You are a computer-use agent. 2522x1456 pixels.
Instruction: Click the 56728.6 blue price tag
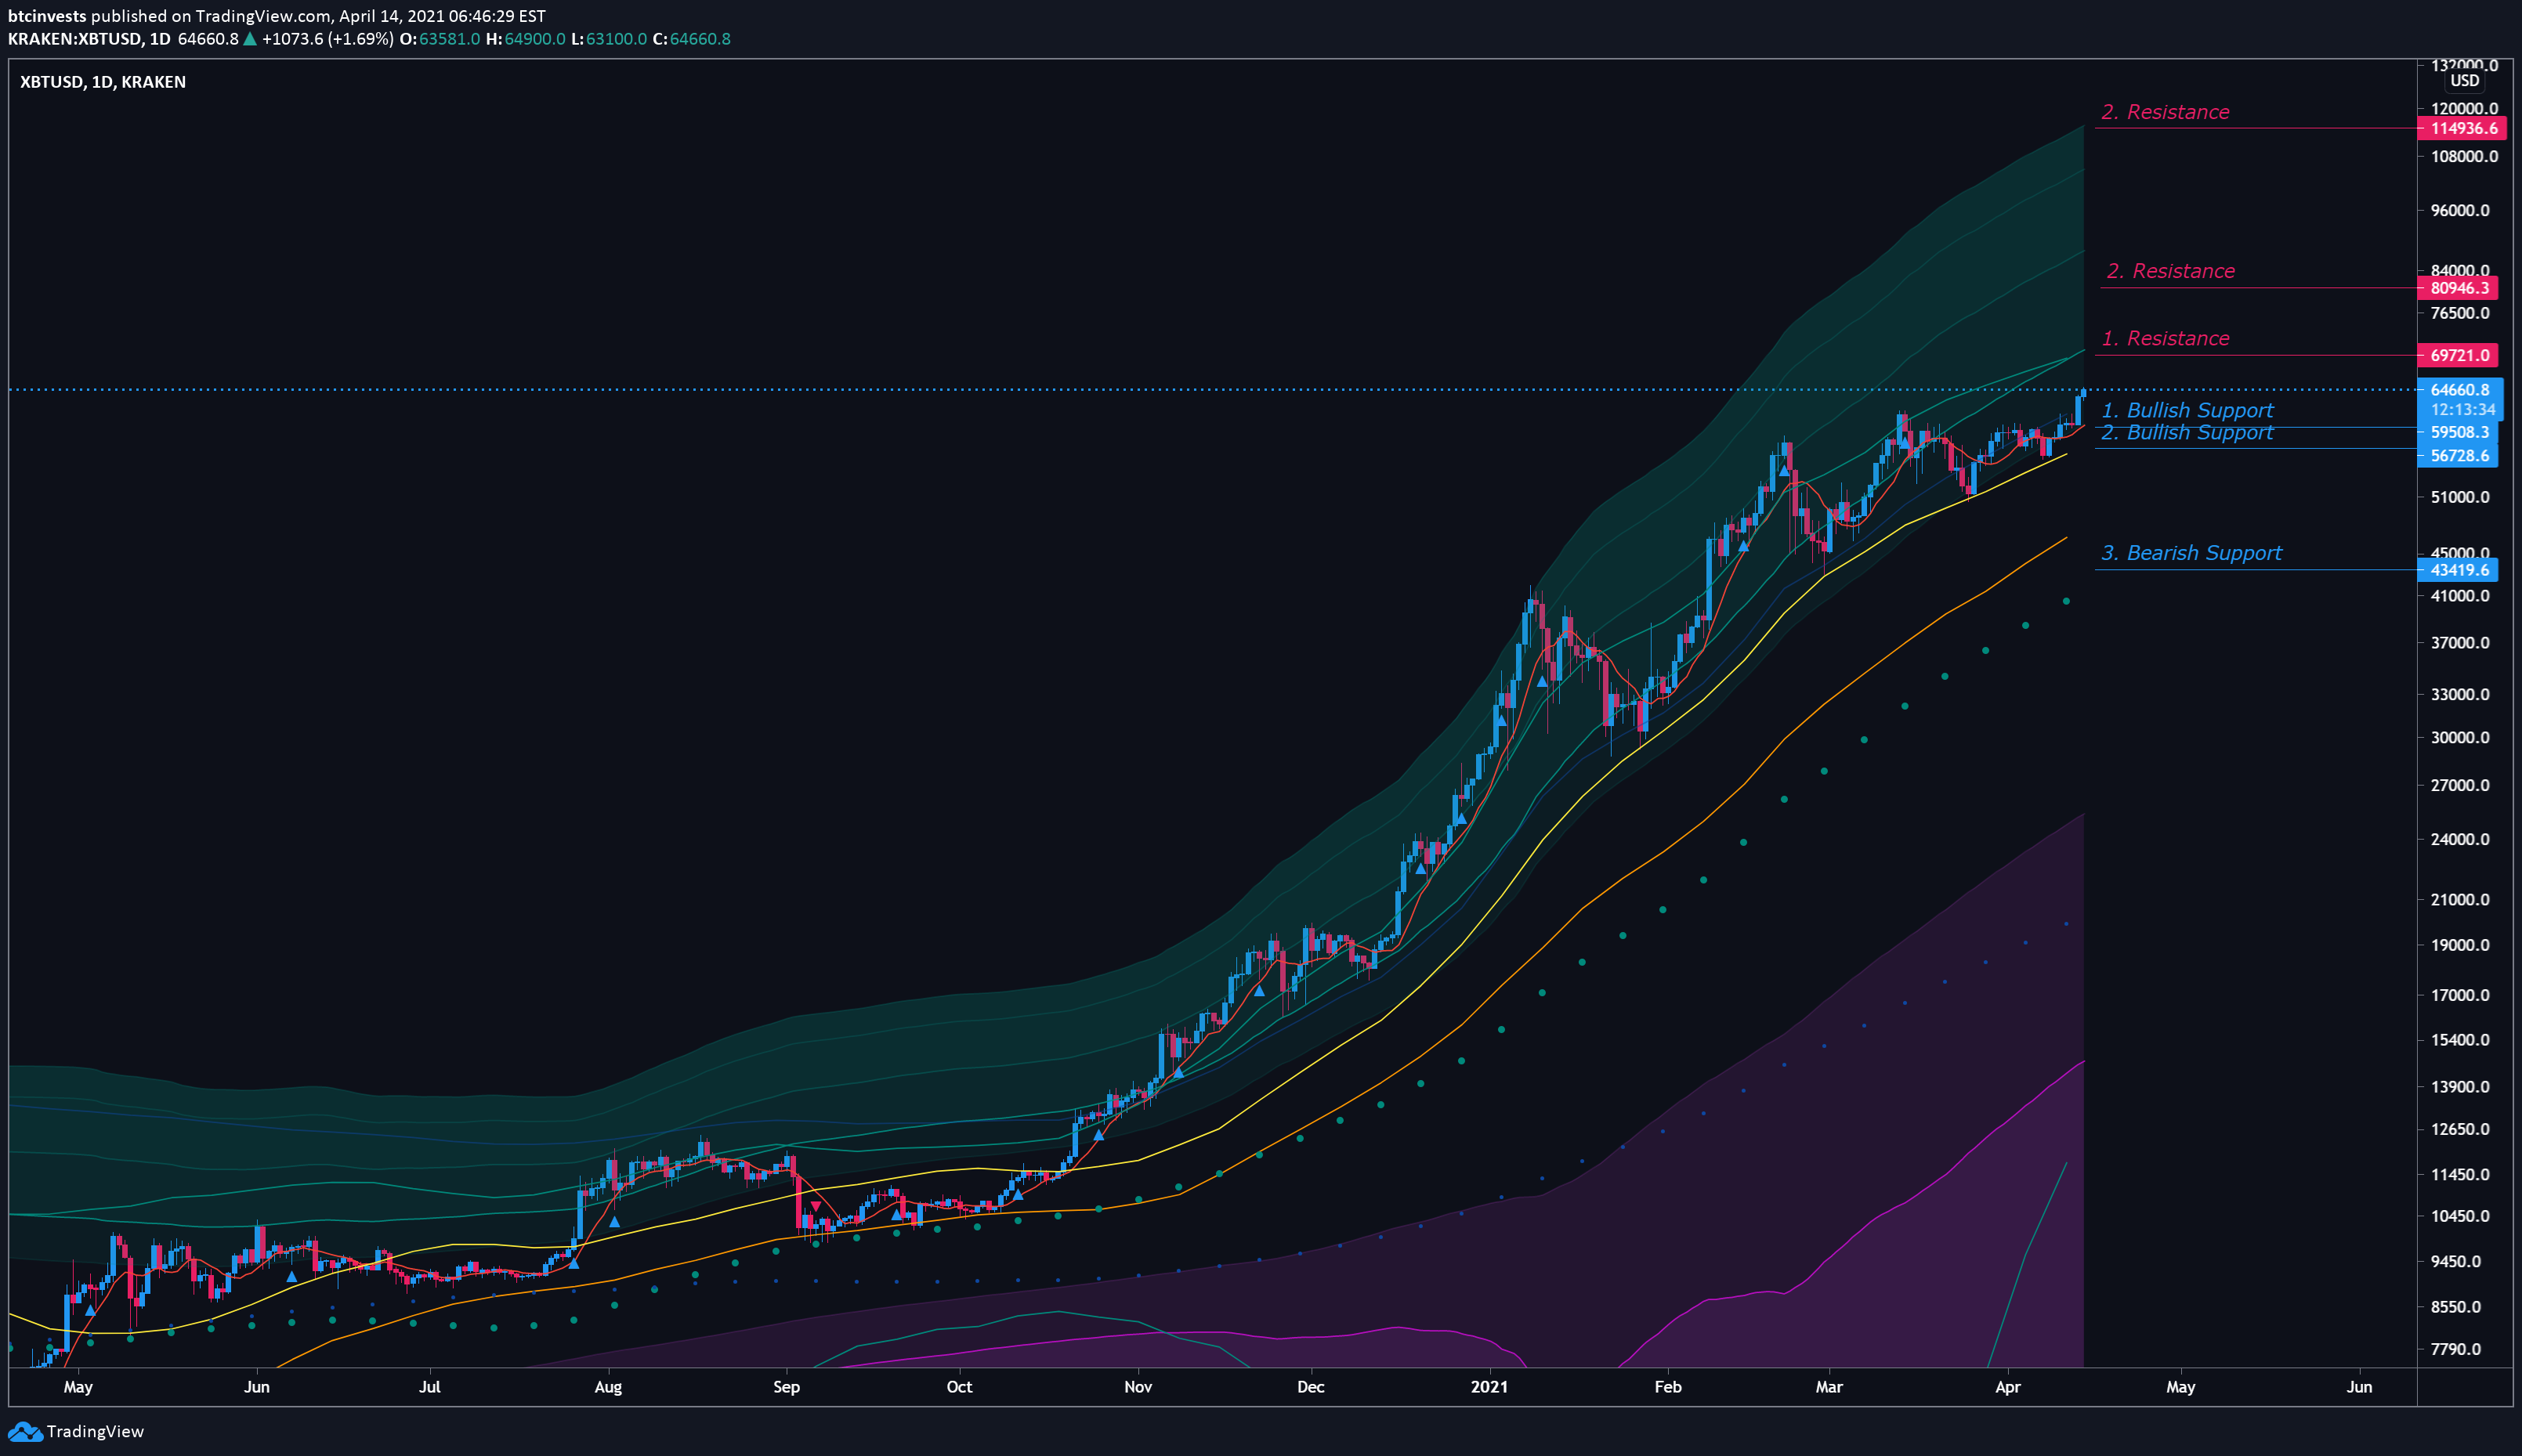tap(2459, 456)
